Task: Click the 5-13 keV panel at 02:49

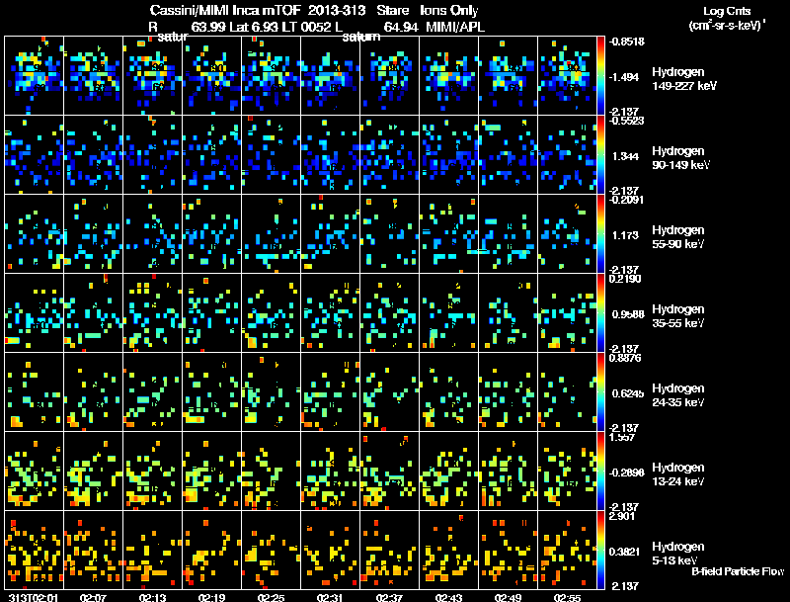Action: click(x=508, y=551)
